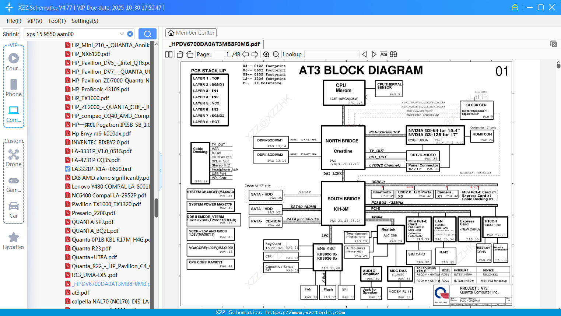This screenshot has height=316, width=561.
Task: Open Pavilion TX1000_TX1320.pdf
Action: (x=103, y=204)
